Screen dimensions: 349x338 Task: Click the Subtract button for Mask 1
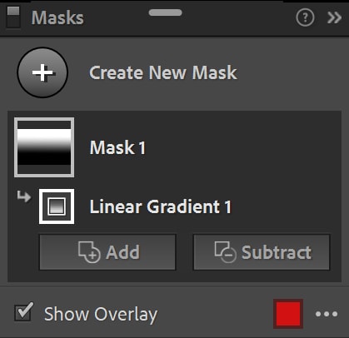pyautogui.click(x=262, y=252)
